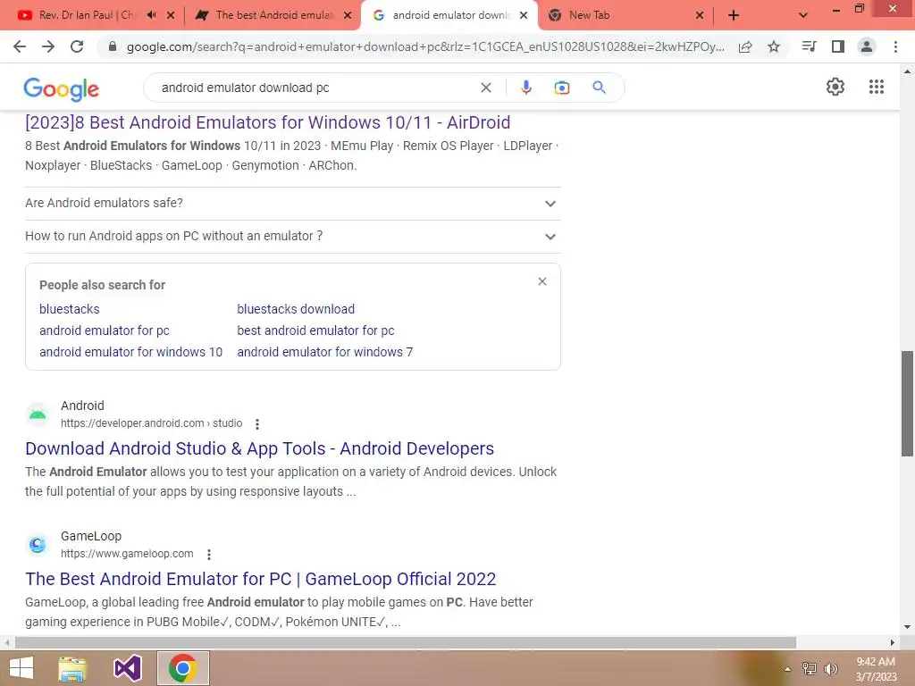Image resolution: width=915 pixels, height=686 pixels.
Task: Close the YouTube tab
Action: (171, 15)
